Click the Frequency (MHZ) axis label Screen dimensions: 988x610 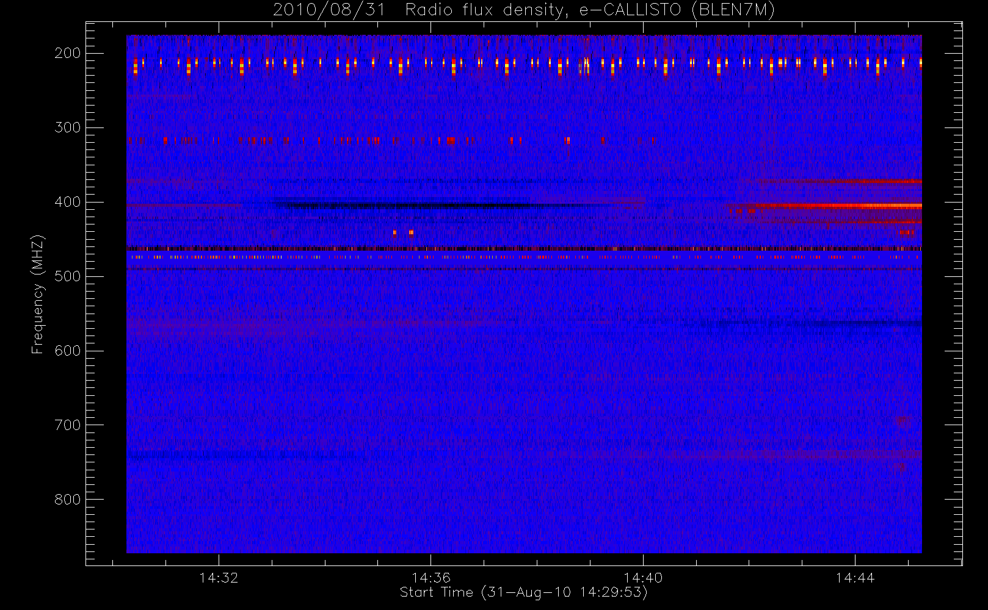pos(38,294)
